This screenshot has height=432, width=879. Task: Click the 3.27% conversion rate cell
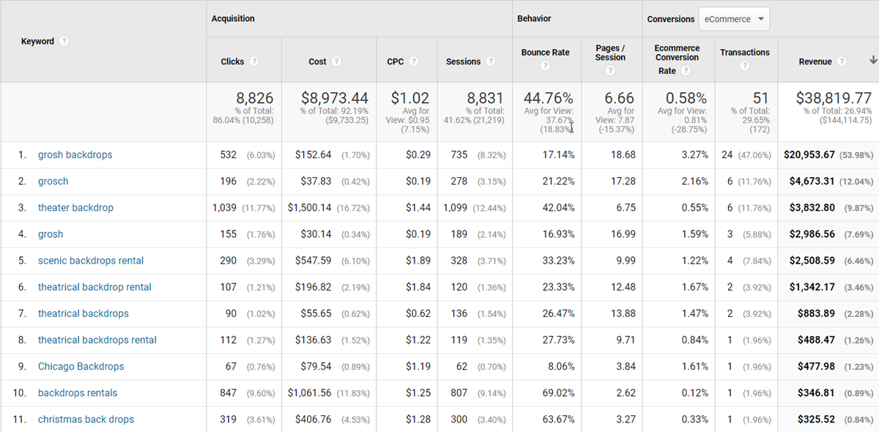click(x=694, y=155)
